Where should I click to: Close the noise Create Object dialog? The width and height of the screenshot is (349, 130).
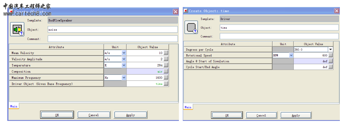[x=176, y=12]
